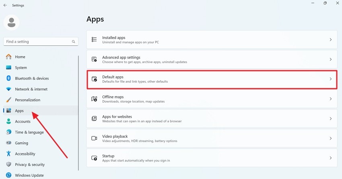Open Windows Update in sidebar
The image size is (342, 179).
tap(41, 175)
